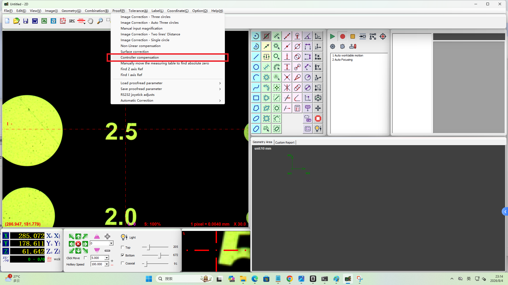Select Non-Linear compensation menu entry
Image resolution: width=508 pixels, height=285 pixels.
point(168,46)
